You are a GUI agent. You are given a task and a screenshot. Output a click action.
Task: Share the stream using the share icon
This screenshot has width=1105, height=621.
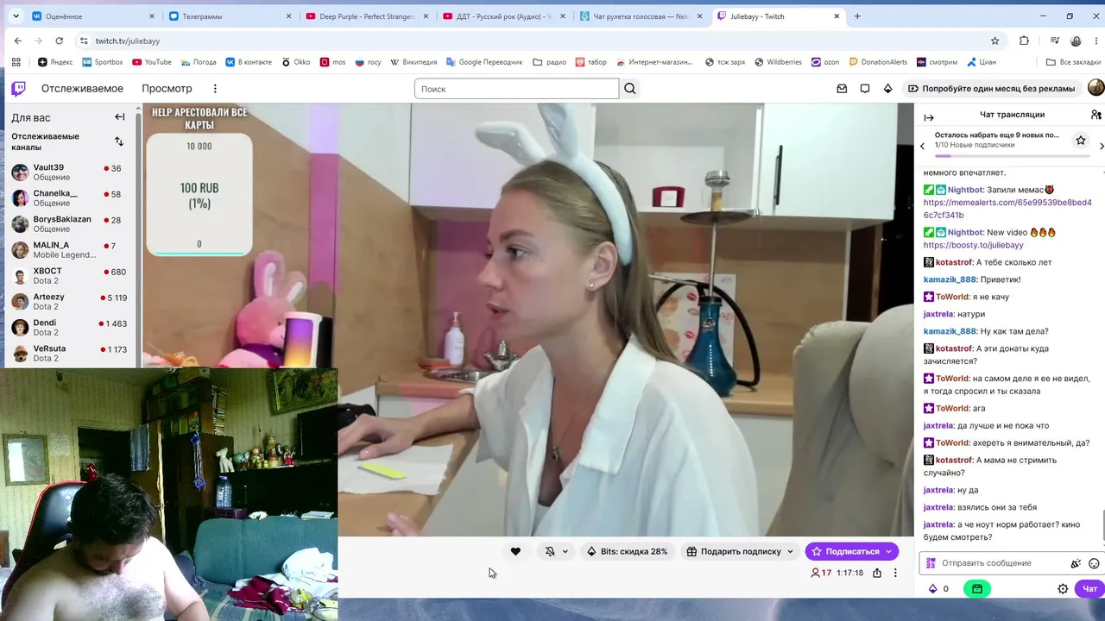(x=877, y=573)
